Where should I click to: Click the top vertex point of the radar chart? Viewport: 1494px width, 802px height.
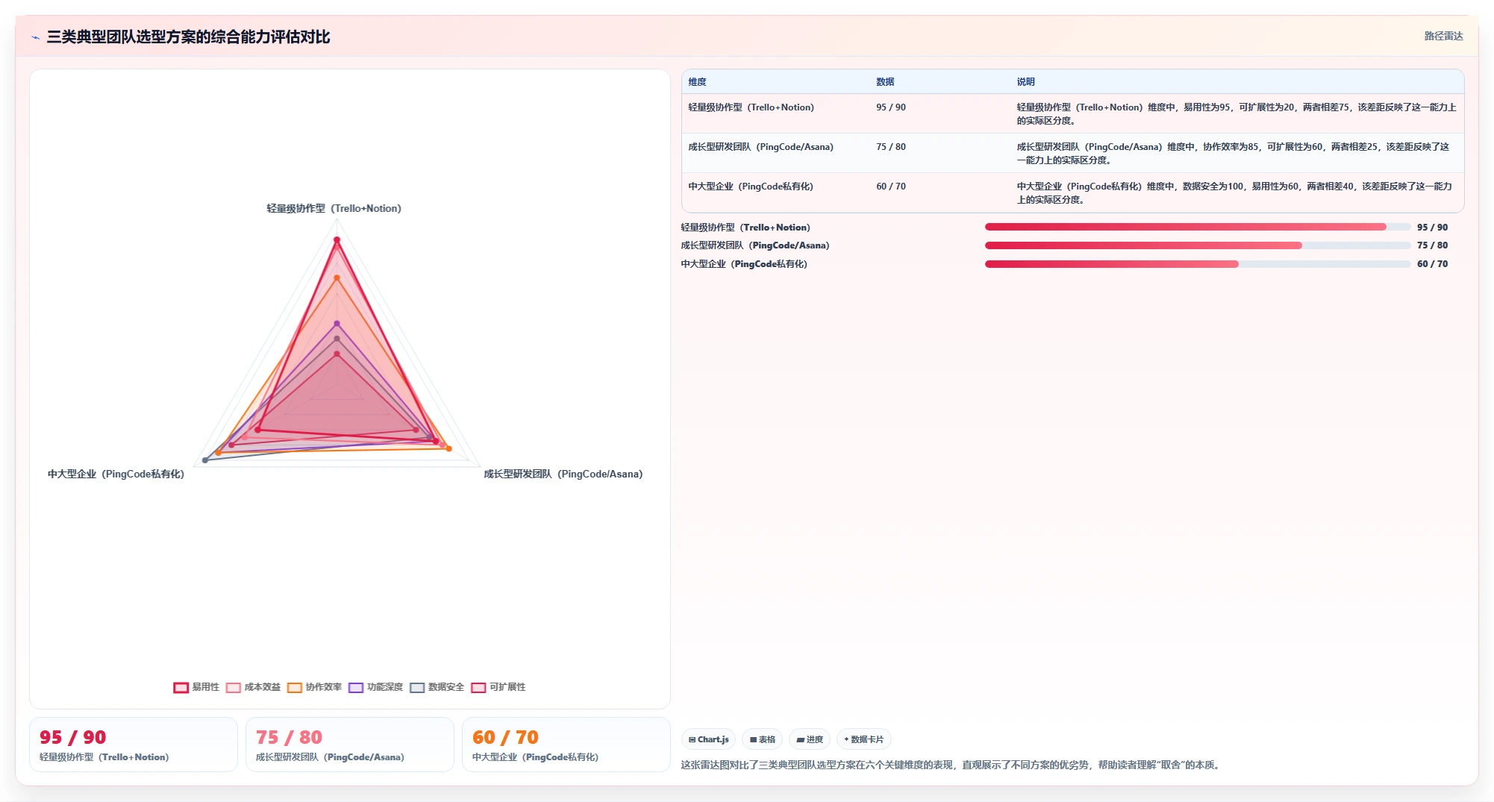(x=337, y=239)
